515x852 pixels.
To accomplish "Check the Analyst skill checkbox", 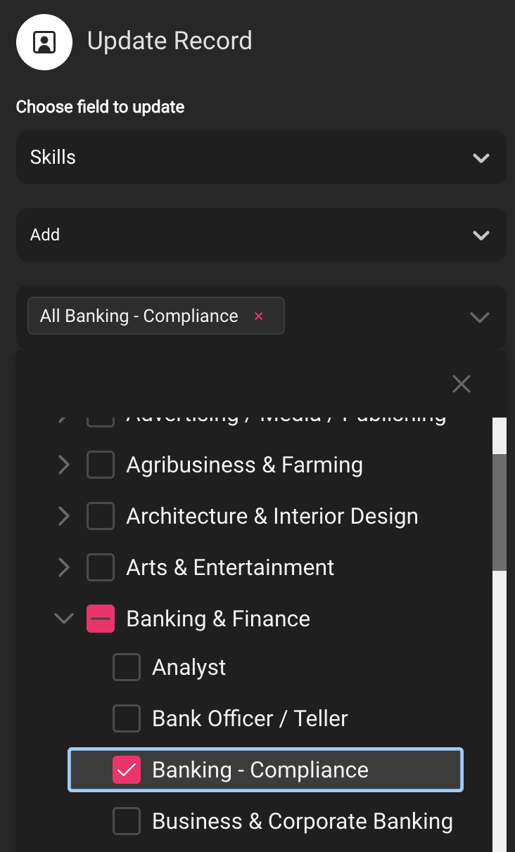I will [127, 666].
